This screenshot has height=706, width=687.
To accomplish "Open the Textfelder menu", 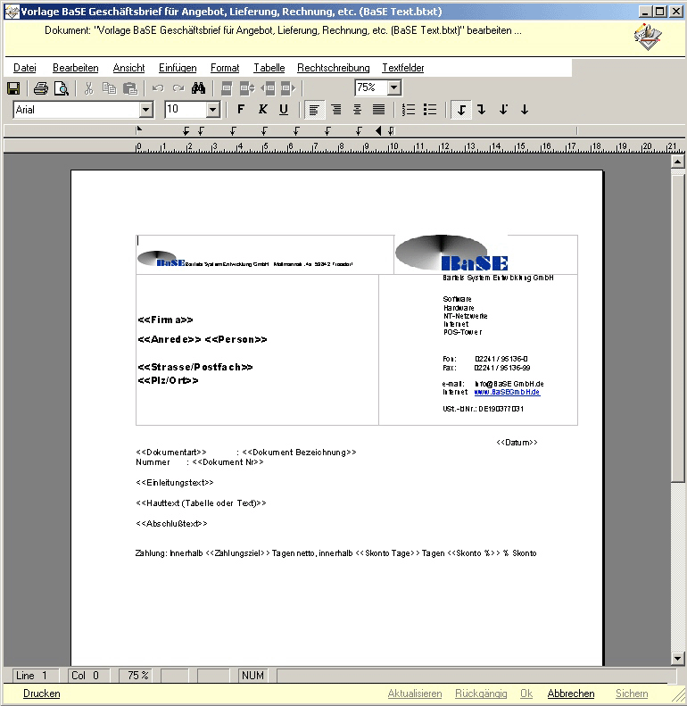I will pos(402,68).
